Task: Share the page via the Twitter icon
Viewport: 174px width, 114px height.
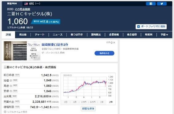Action: tap(162, 4)
